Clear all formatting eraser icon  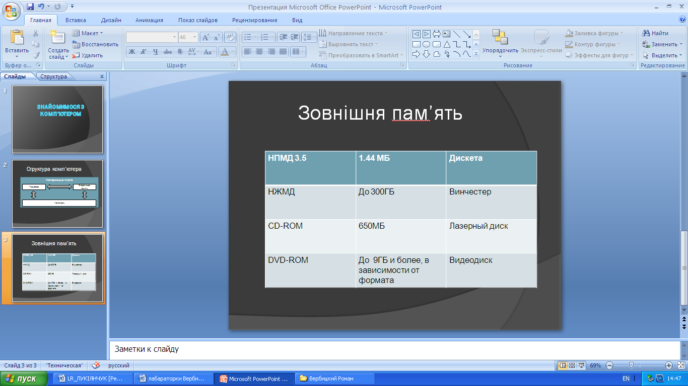coord(230,37)
